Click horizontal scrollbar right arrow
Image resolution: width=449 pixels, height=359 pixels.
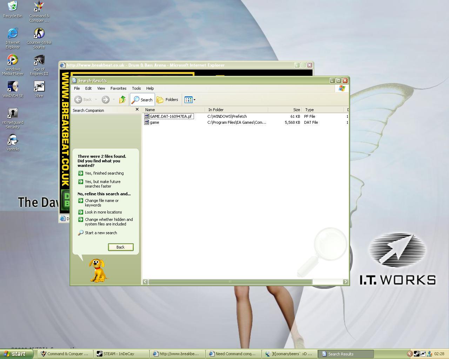[x=346, y=282]
